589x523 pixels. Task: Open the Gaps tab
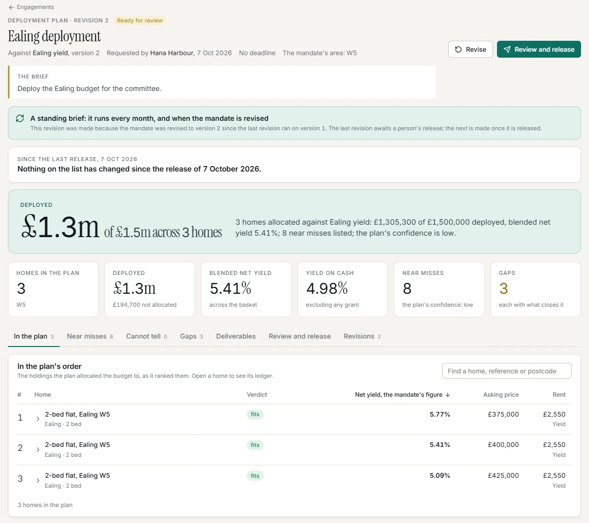click(192, 337)
